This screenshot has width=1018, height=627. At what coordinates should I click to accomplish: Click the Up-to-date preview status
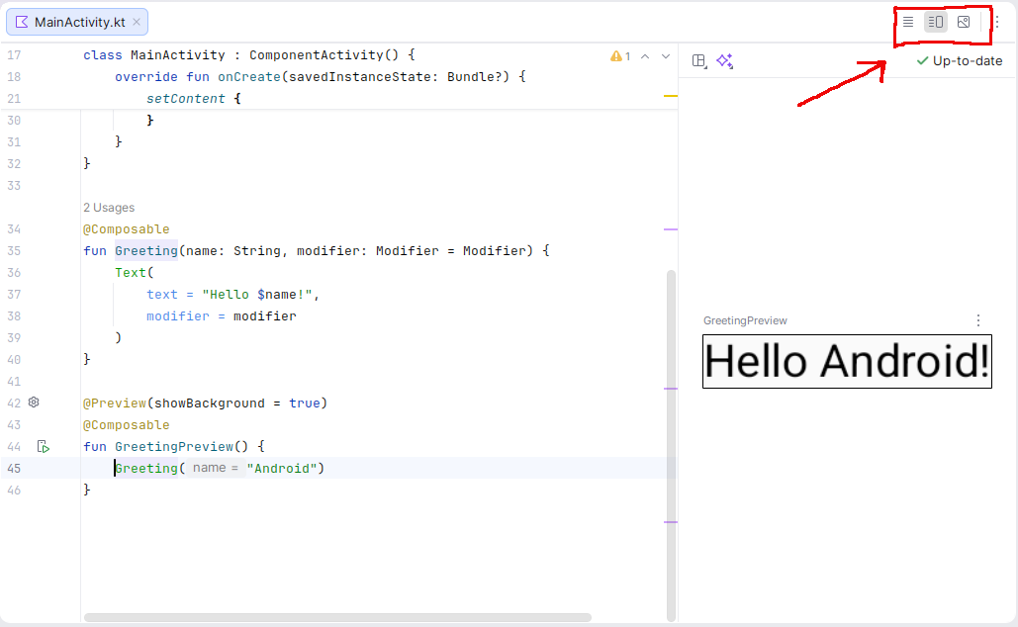959,61
